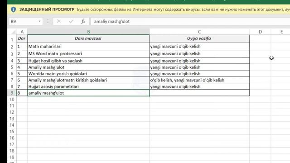The image size is (290, 163).
Task: Click header cell Uyga vazifa
Action: pyautogui.click(x=199, y=38)
